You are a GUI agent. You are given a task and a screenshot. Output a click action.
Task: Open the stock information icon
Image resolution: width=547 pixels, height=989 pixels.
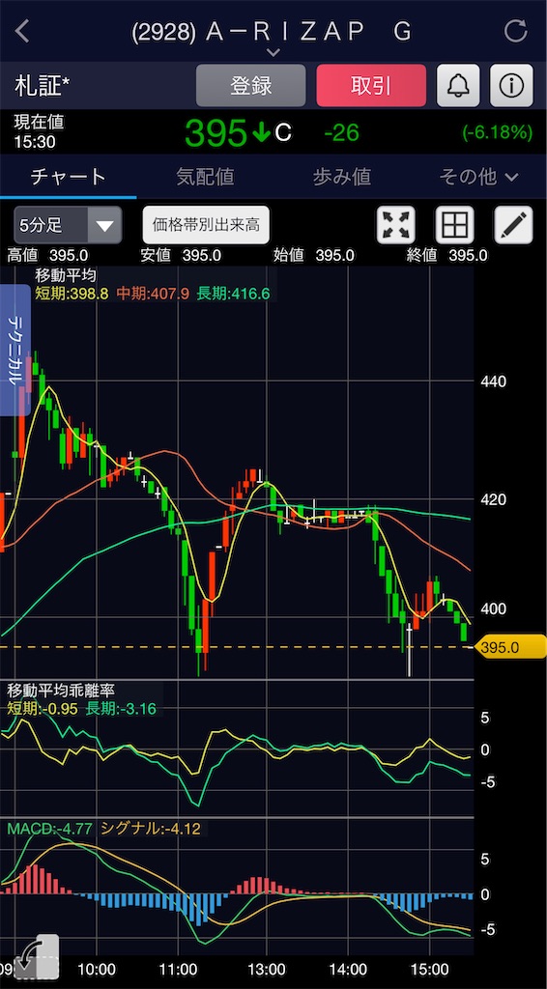511,85
